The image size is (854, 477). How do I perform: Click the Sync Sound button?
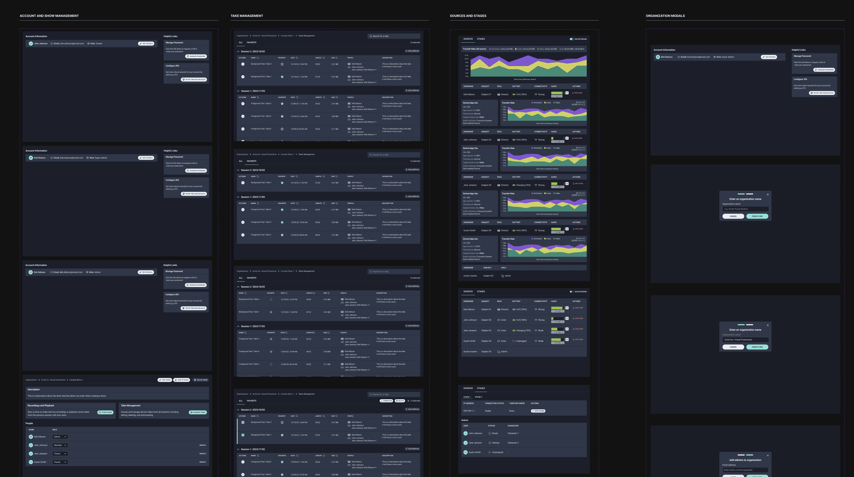click(538, 411)
